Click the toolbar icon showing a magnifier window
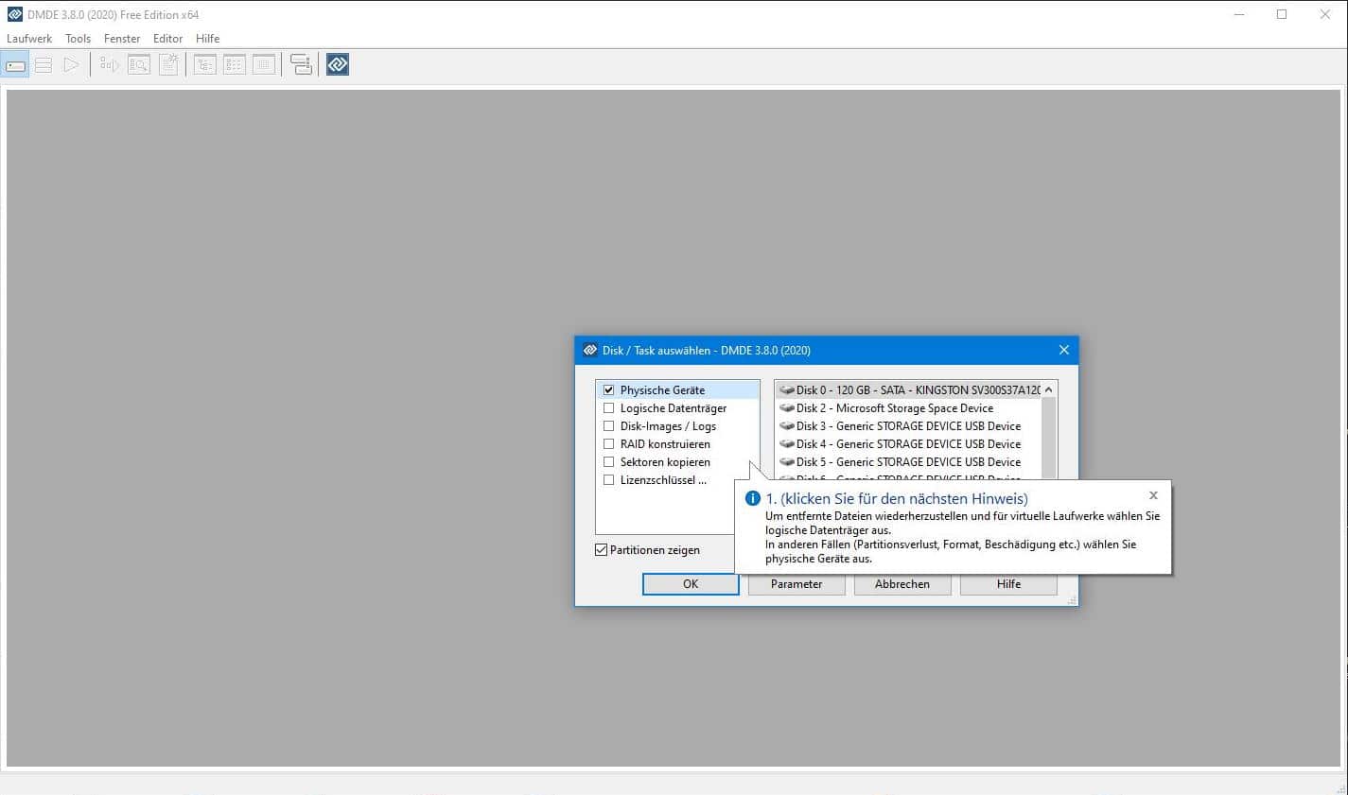 pos(139,65)
